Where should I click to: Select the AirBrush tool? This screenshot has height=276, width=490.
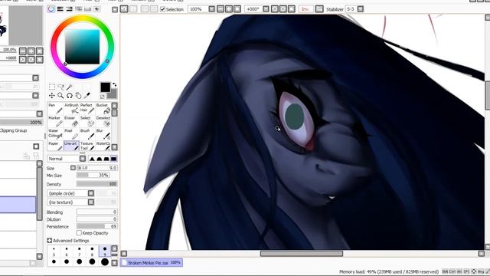(71, 109)
